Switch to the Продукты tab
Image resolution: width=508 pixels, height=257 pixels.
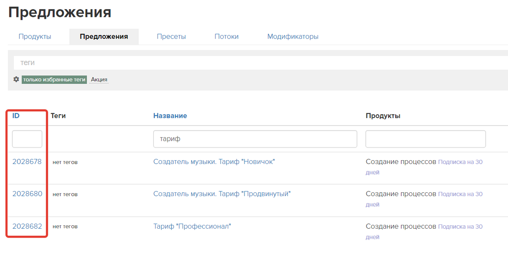[x=35, y=36]
